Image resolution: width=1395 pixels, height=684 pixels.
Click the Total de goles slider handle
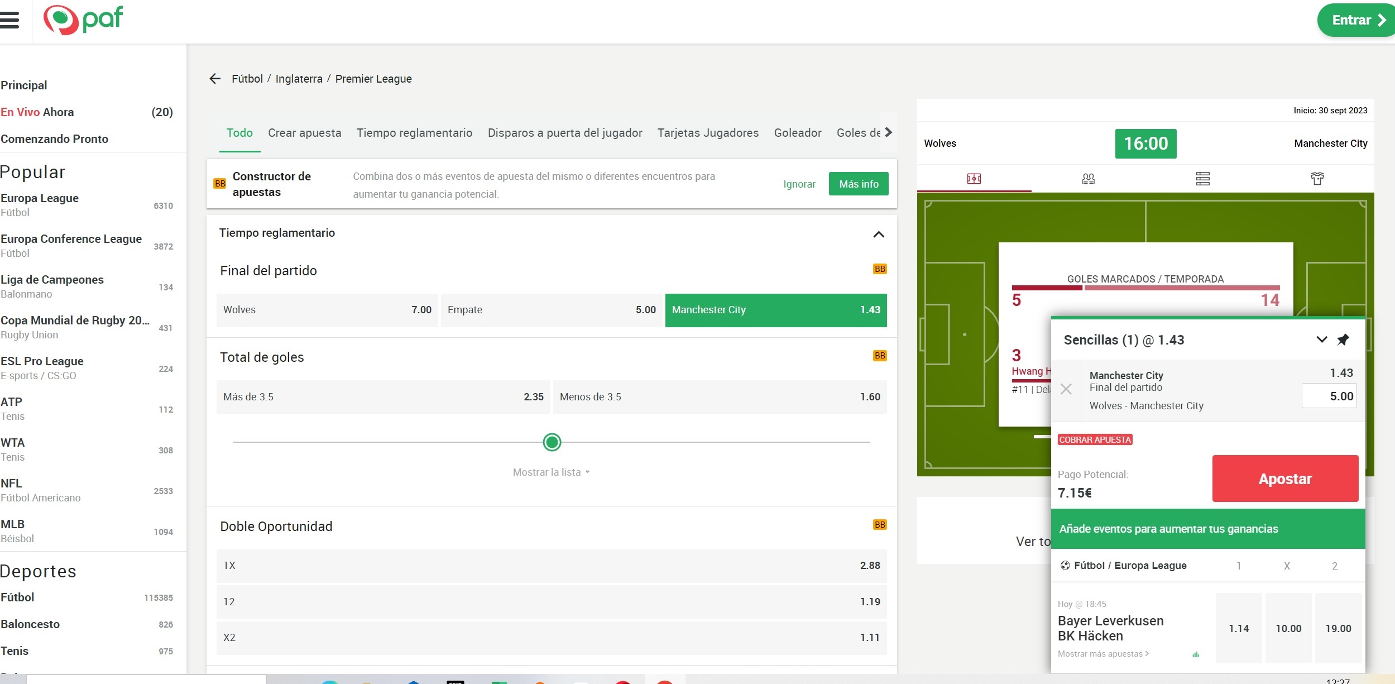click(x=552, y=442)
